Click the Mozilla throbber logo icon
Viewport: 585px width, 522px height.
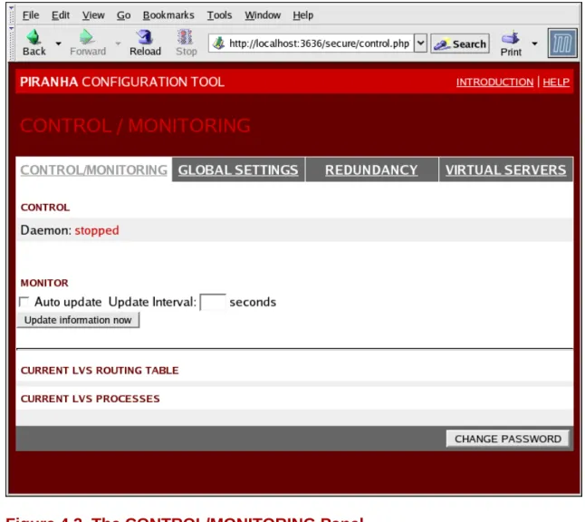point(562,43)
